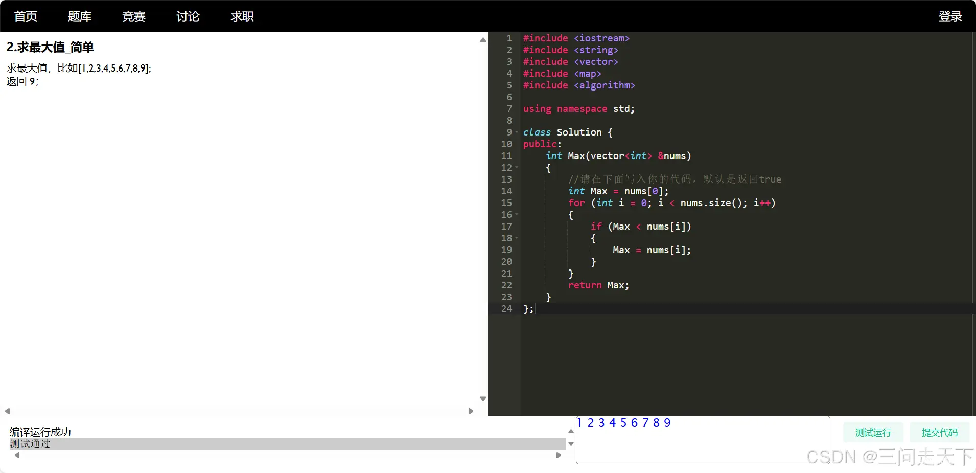Image resolution: width=976 pixels, height=473 pixels.
Task: Click the 'Max = nums[i];' assignment line
Action: (x=652, y=250)
